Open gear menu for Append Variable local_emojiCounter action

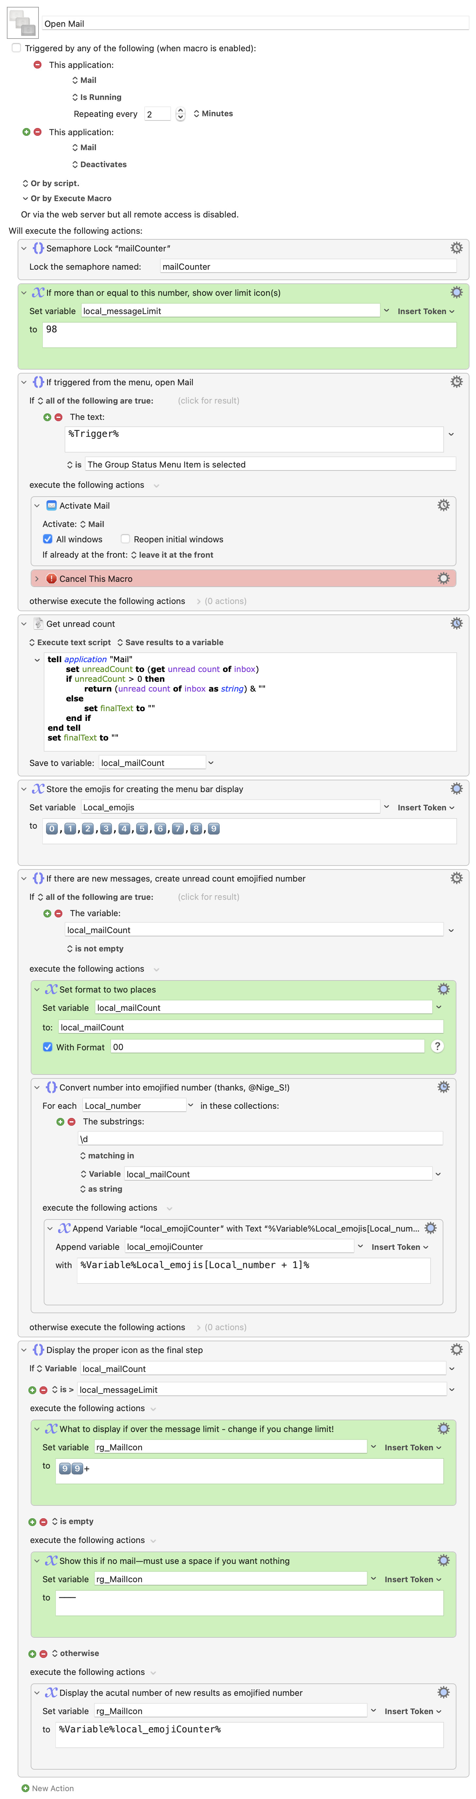click(x=431, y=1228)
